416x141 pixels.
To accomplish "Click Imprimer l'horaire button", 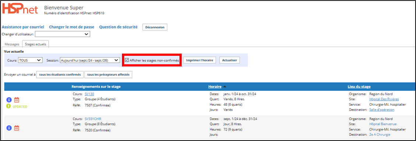I will tap(199, 60).
